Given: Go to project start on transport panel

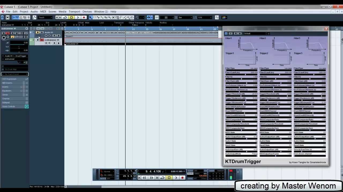Looking at the screenshot, I should (139, 178).
